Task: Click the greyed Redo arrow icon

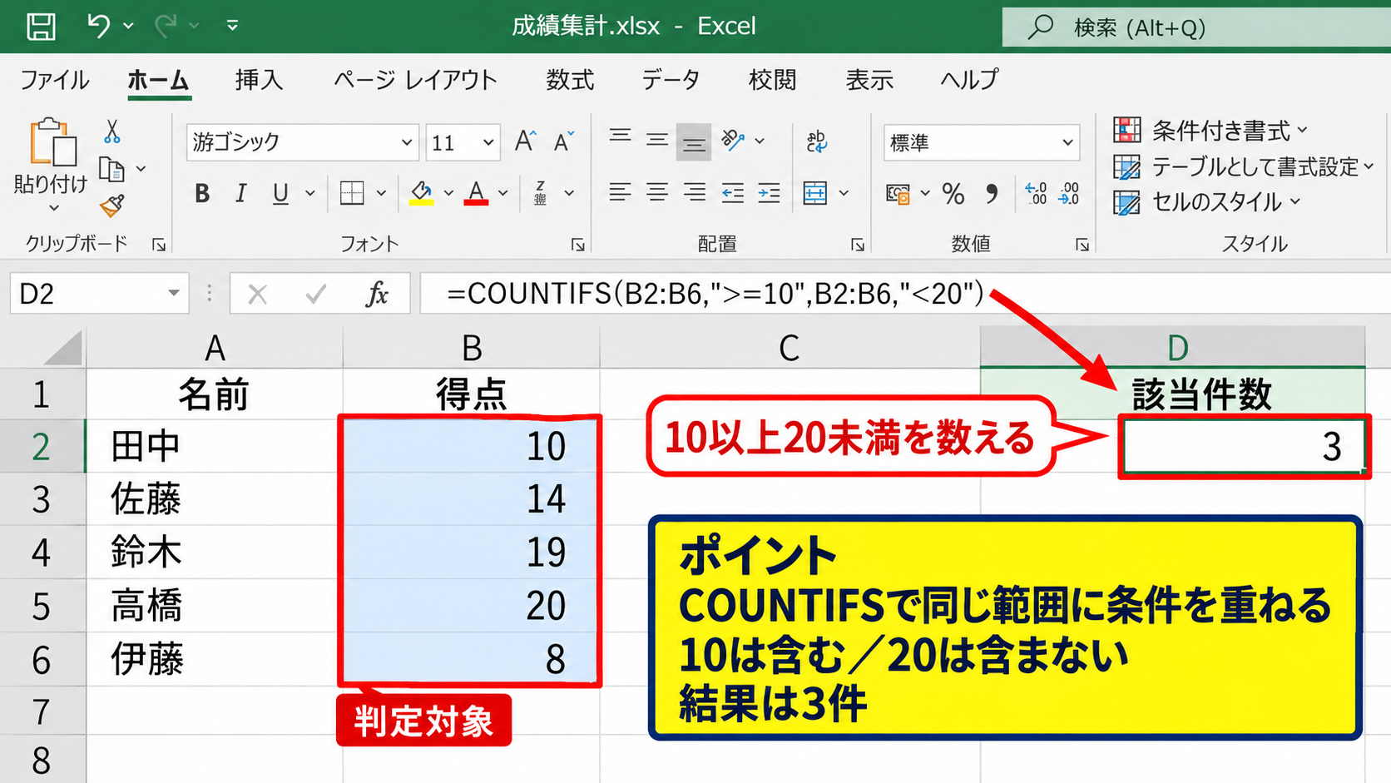Action: coord(166,26)
